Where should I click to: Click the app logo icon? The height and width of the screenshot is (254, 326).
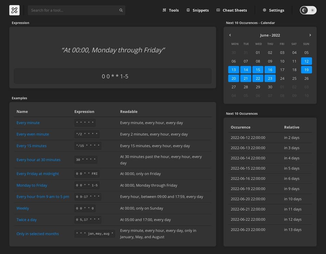pyautogui.click(x=14, y=10)
